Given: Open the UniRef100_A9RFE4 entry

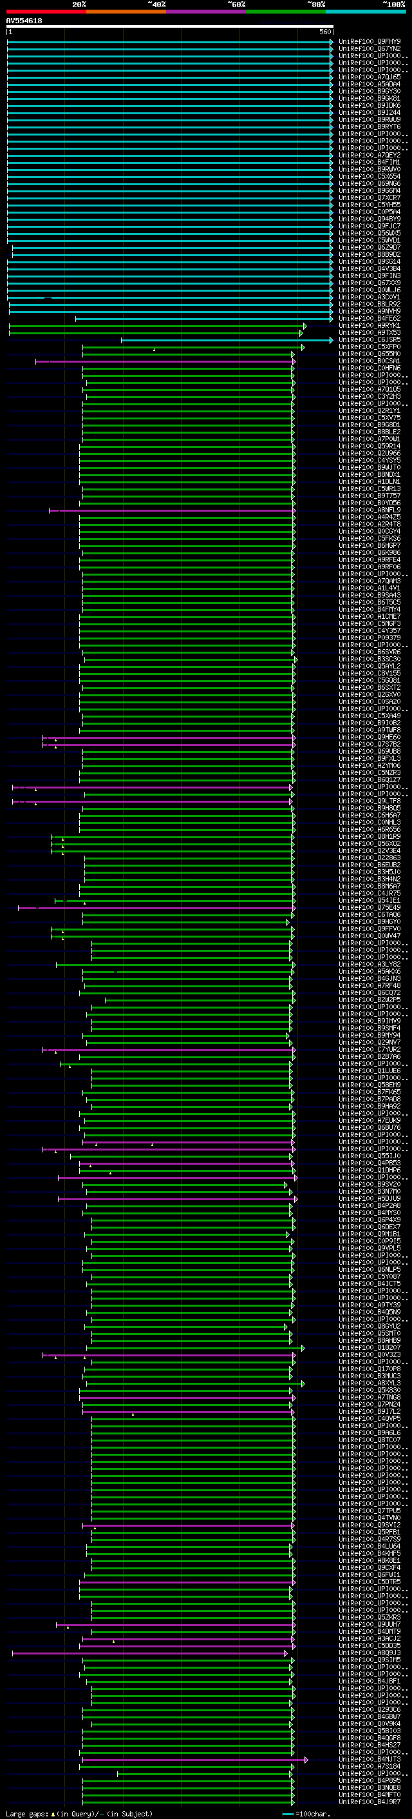Looking at the screenshot, I should click(x=369, y=560).
